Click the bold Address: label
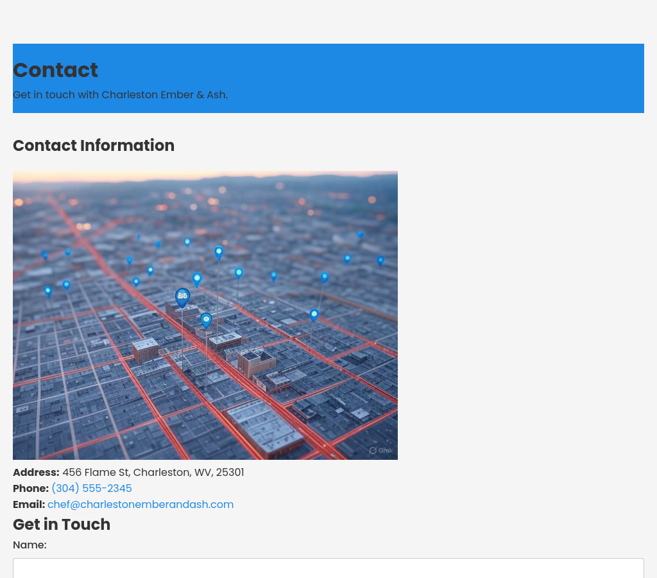Viewport: 657px width, 578px height. pyautogui.click(x=36, y=472)
